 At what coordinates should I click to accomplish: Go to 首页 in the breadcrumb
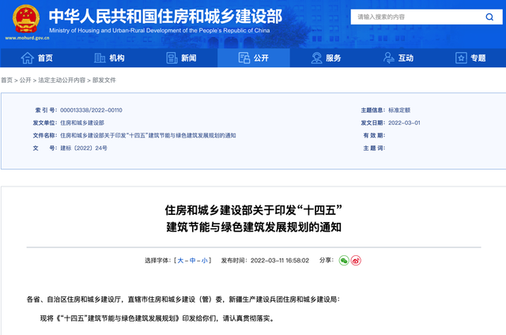(6, 81)
